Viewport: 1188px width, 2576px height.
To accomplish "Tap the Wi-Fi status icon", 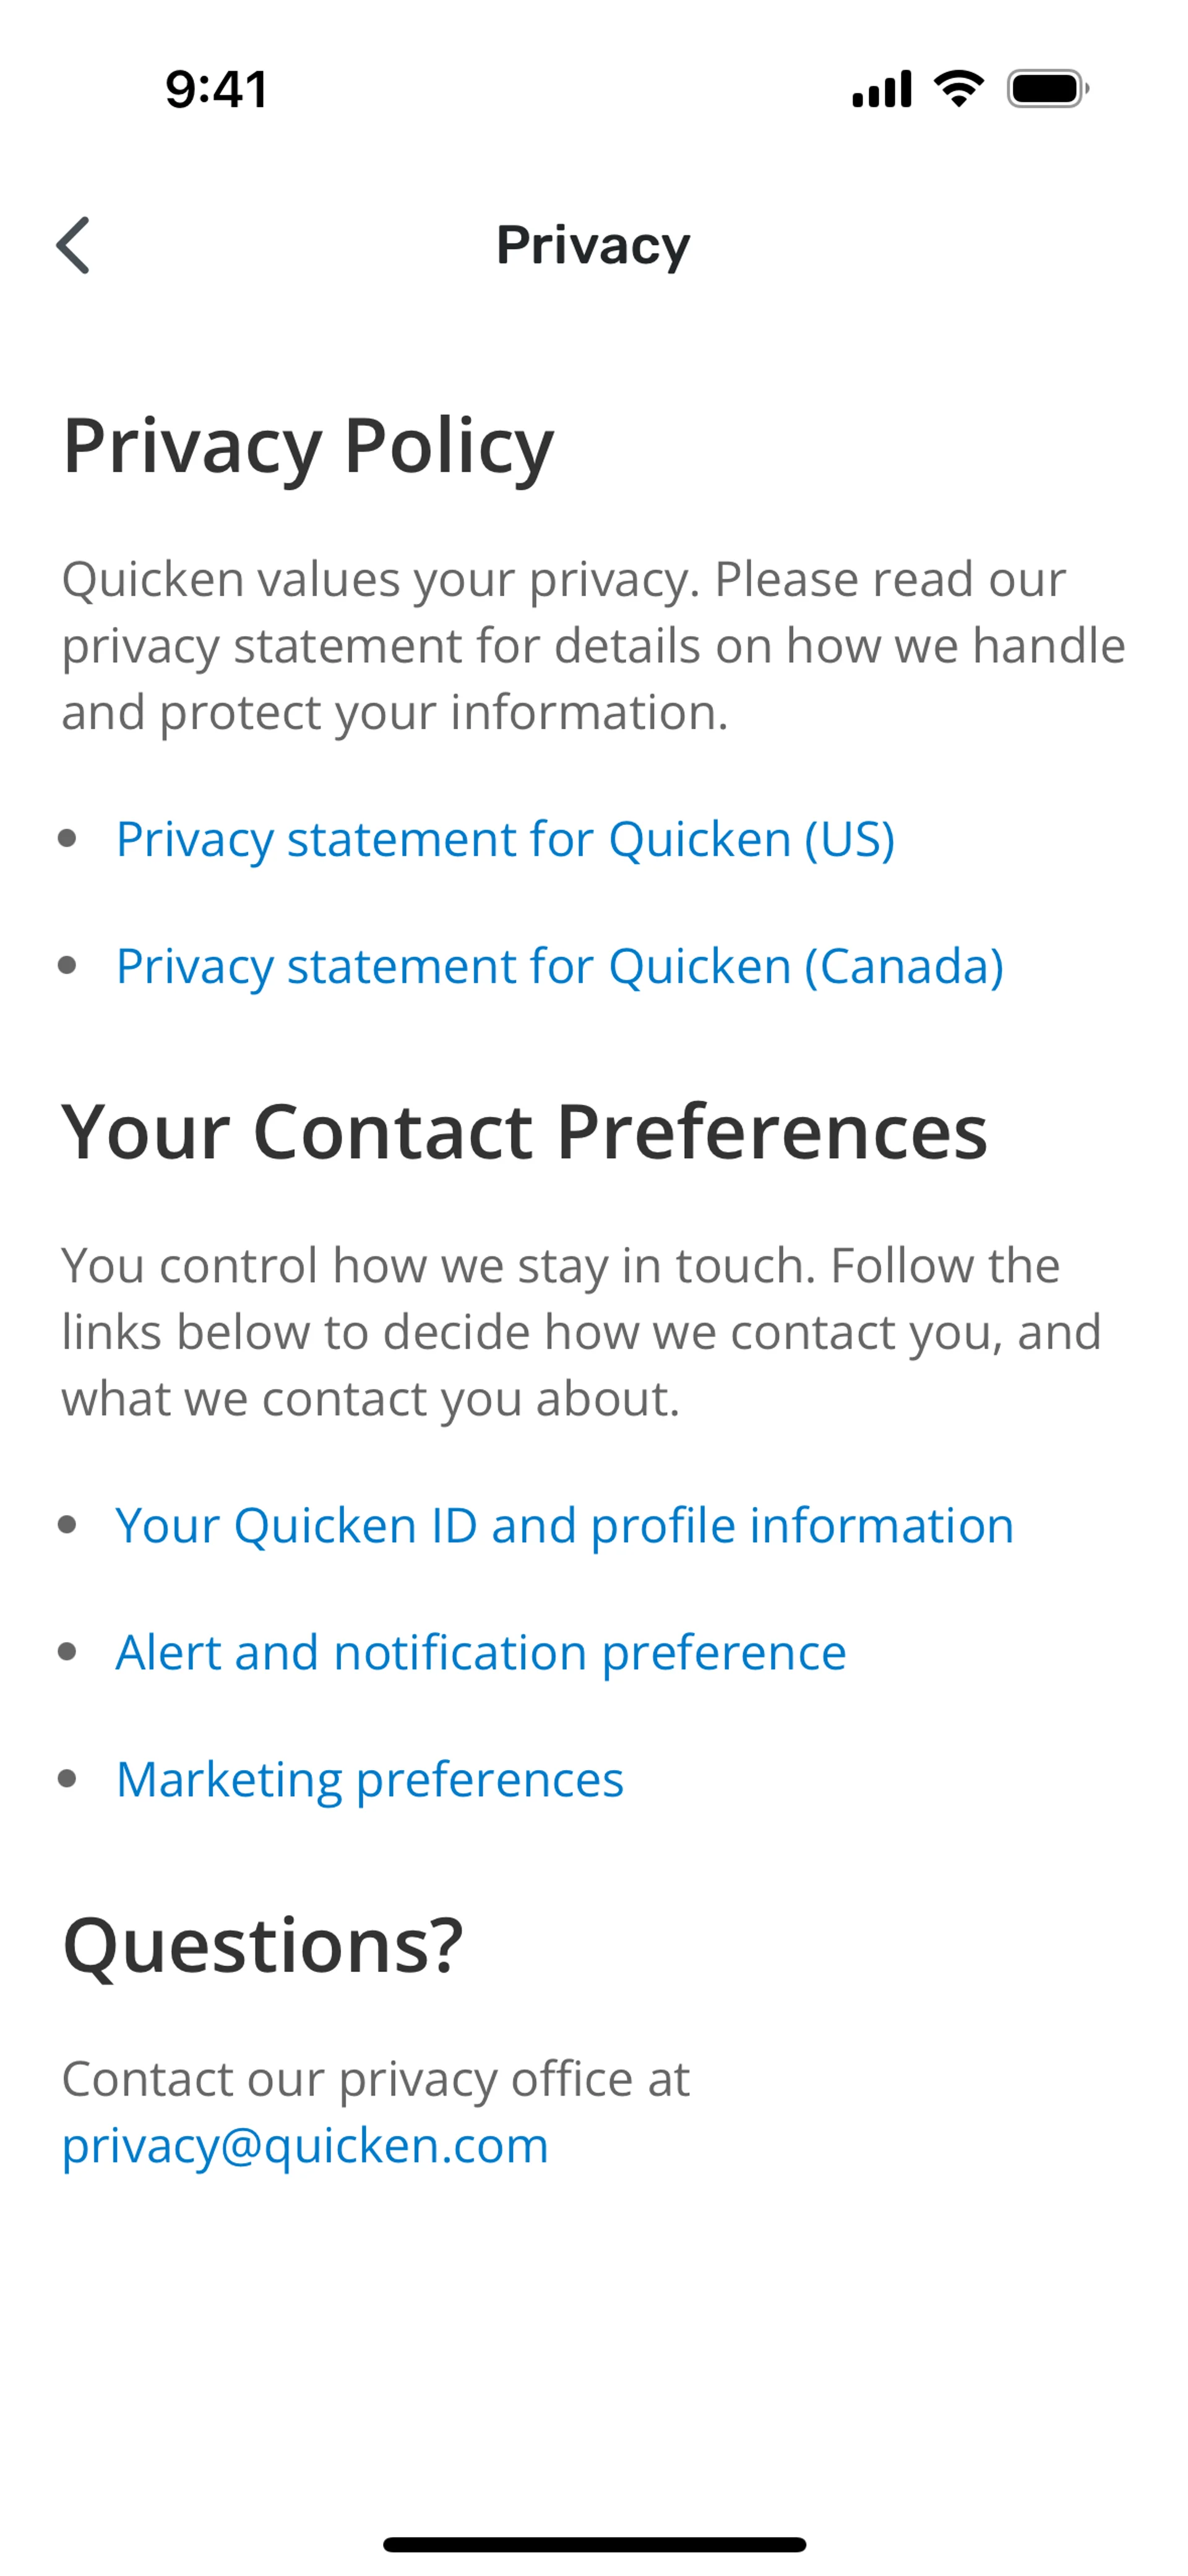I will point(958,89).
